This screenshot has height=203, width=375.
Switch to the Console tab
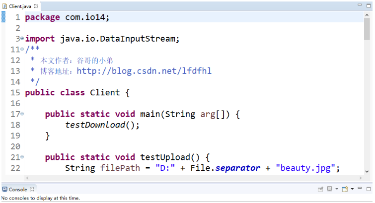(17, 190)
